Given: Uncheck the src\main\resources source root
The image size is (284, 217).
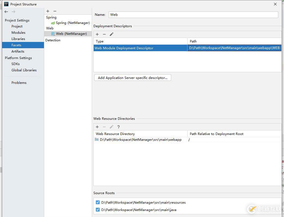Looking at the screenshot, I should click(x=98, y=203).
